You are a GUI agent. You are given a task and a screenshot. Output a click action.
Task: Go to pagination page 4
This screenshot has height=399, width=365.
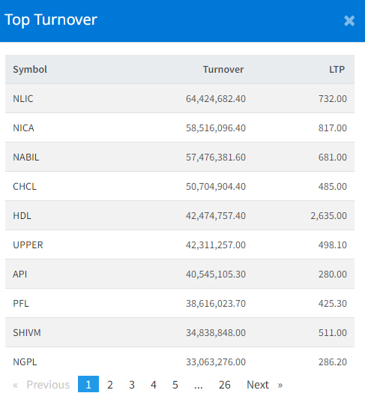(x=153, y=385)
